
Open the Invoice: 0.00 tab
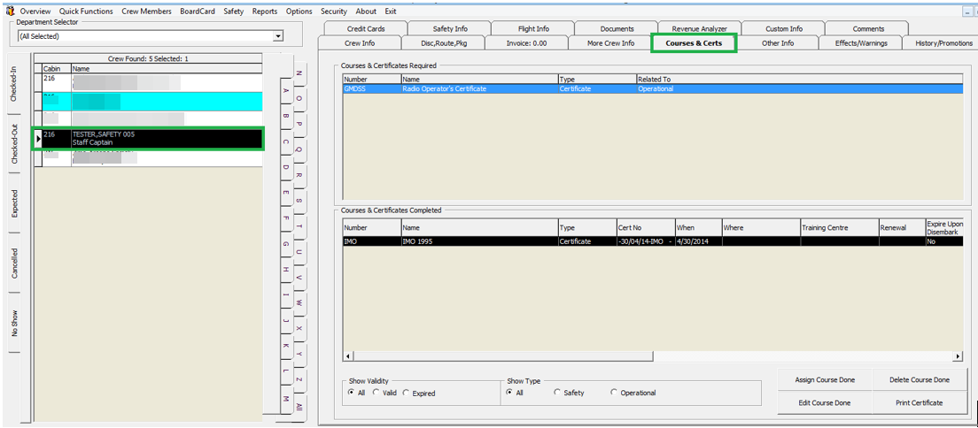(526, 43)
